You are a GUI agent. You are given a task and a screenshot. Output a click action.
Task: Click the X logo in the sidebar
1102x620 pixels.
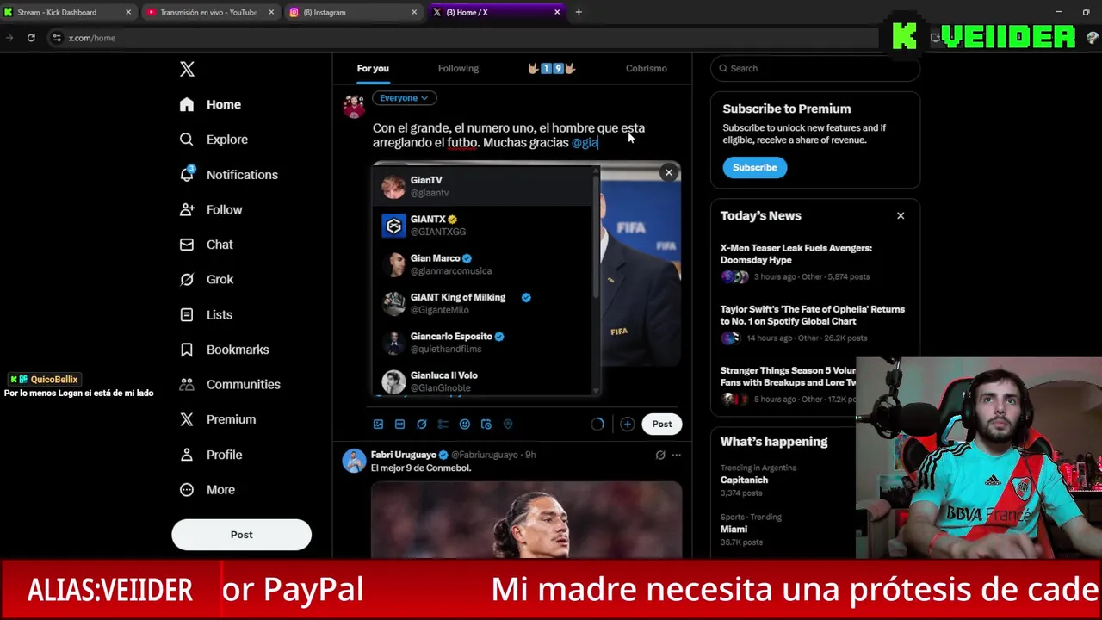pos(187,69)
